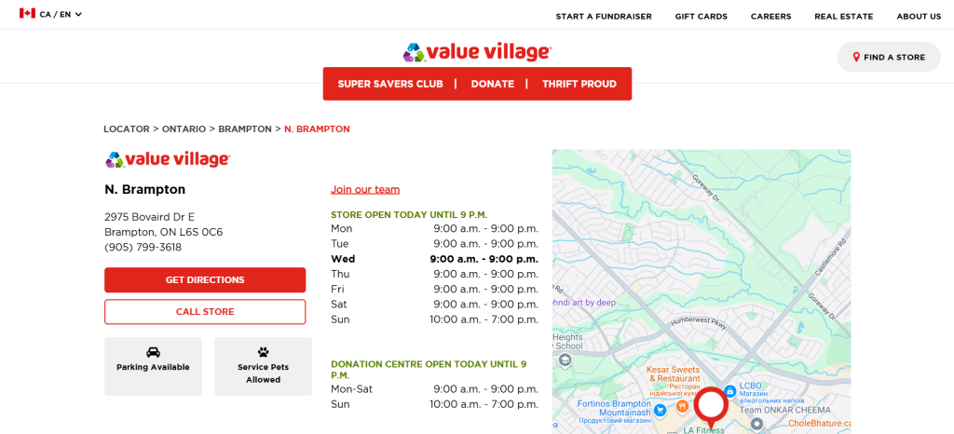Click the Call Store button

click(205, 312)
